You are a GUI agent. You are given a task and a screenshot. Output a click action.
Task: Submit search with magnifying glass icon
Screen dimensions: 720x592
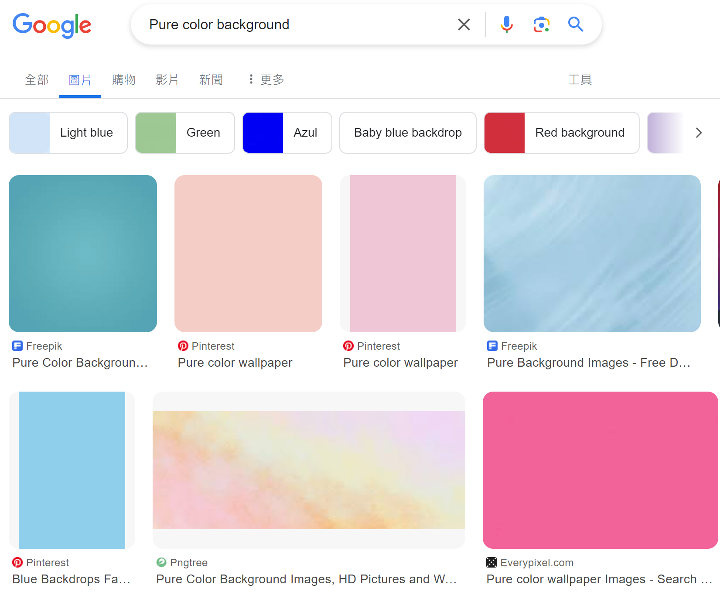tap(575, 24)
